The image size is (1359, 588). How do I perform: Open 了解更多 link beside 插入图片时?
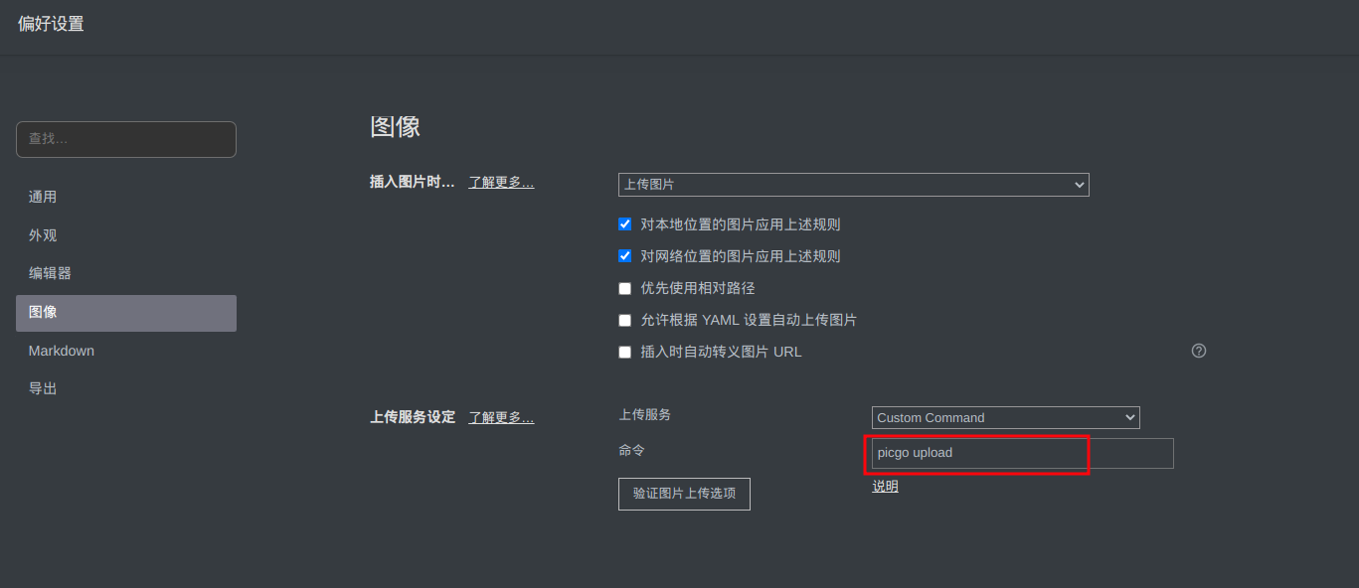tap(501, 183)
